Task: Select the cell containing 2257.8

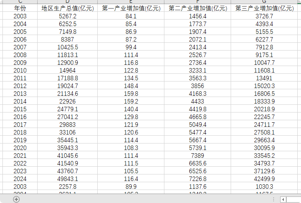Action: click(x=67, y=187)
